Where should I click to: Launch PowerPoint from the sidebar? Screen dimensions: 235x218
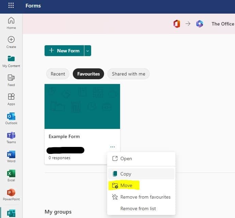[11, 195]
